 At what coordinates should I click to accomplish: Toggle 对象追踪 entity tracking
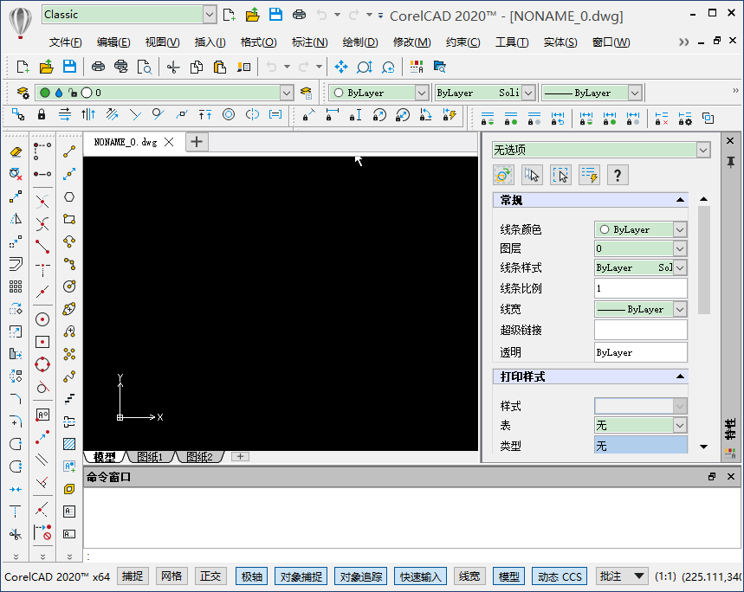360,576
